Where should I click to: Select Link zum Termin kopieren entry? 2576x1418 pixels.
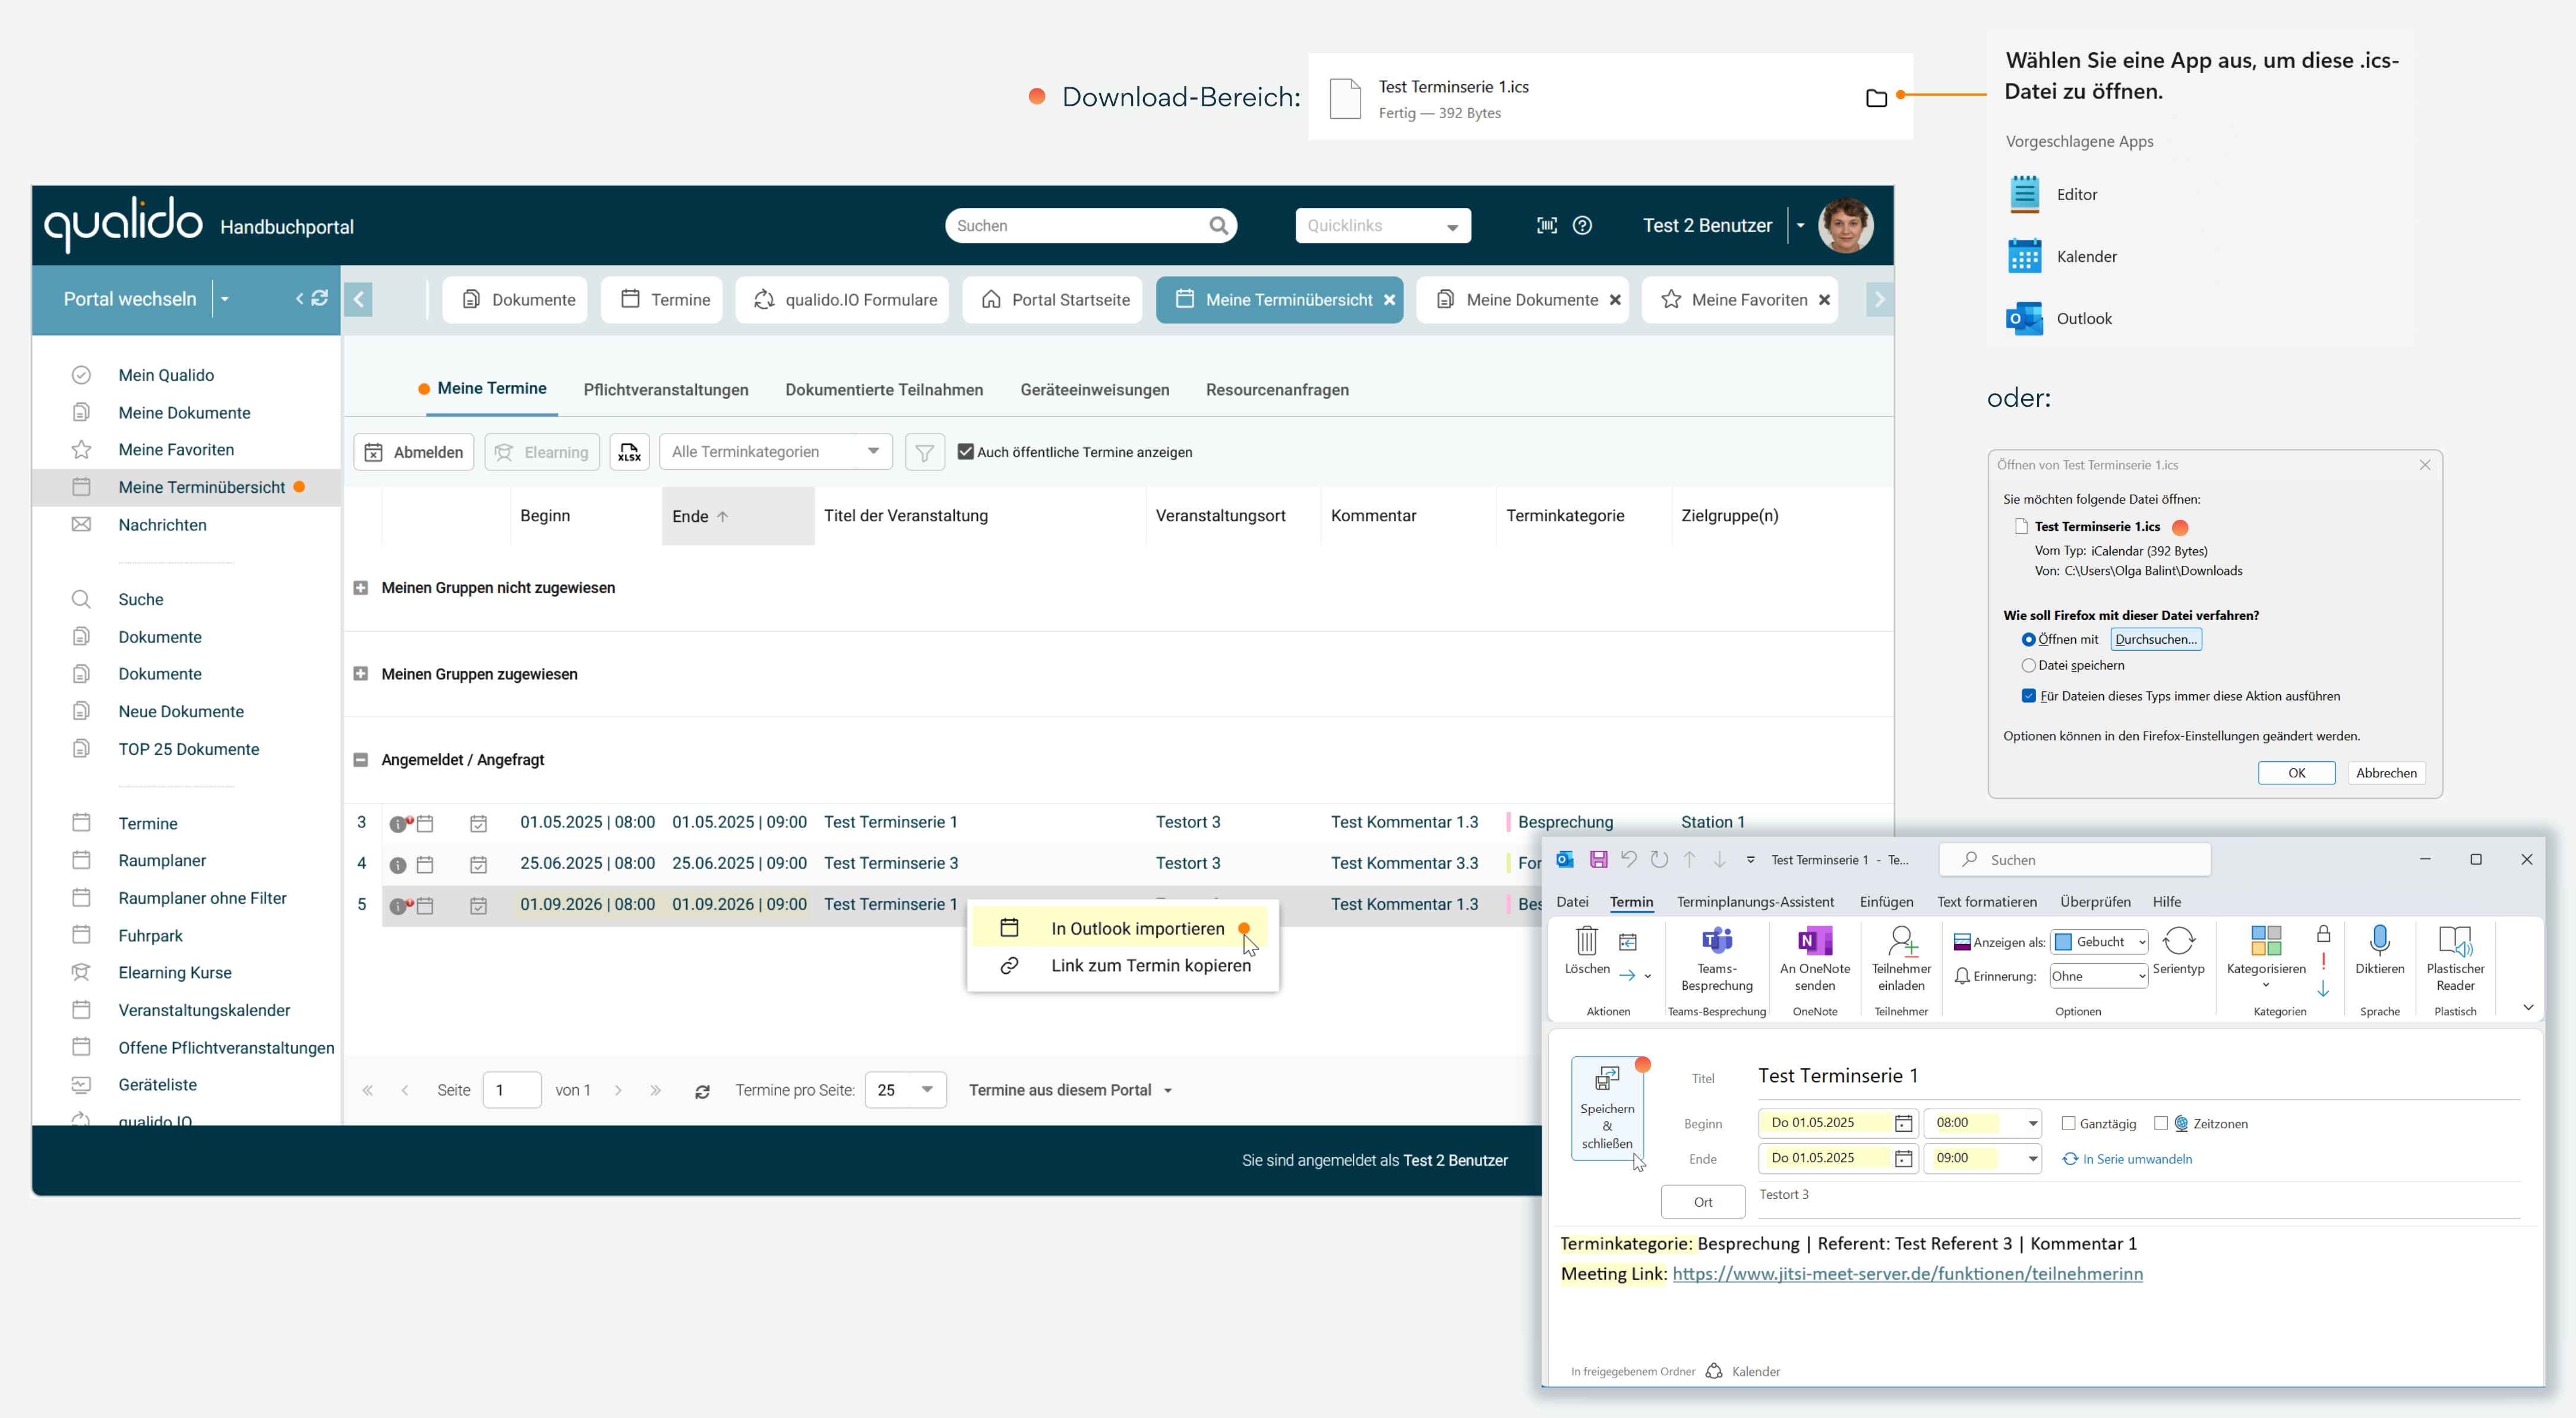pos(1122,966)
